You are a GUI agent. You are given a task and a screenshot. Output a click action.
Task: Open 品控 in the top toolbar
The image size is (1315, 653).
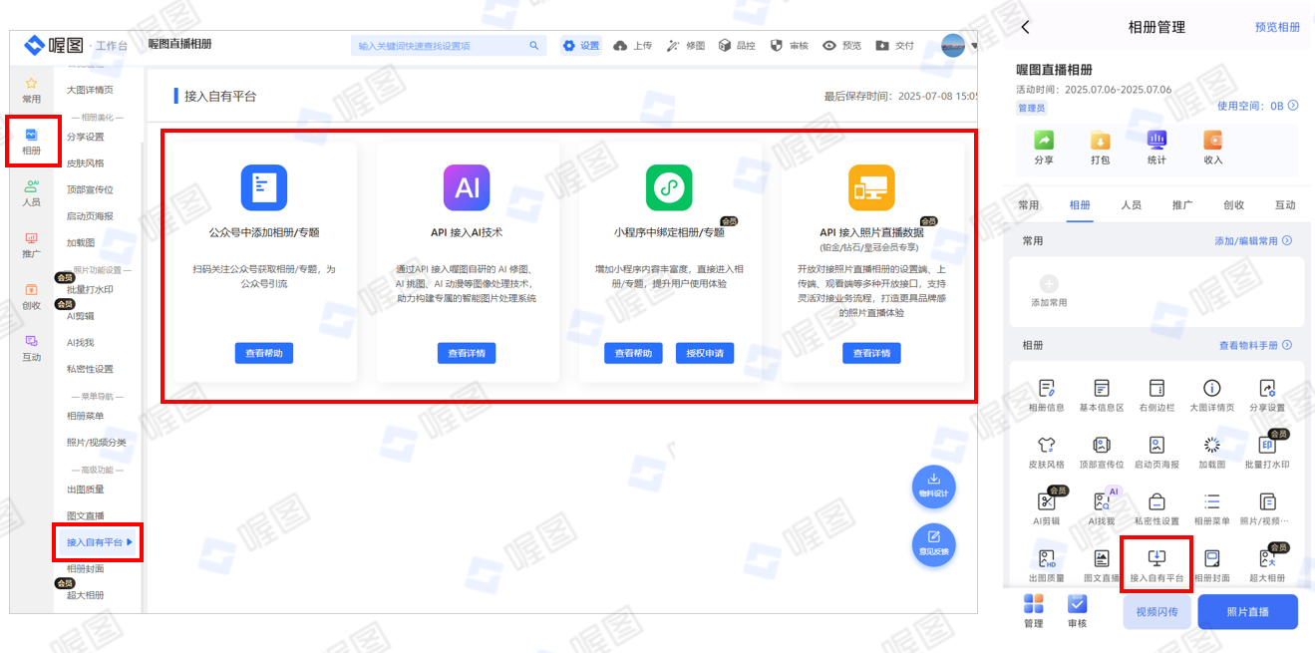click(x=738, y=46)
